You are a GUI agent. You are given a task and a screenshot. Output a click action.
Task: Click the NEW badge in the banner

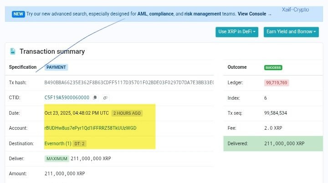18,14
